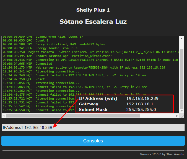The height and width of the screenshot is (159, 187).
Task: Click the console log scroll-up arrow
Action: [181, 38]
